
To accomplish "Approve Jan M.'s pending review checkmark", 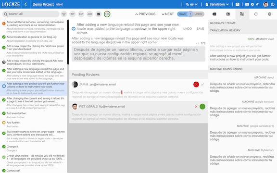I will point(202,85).
